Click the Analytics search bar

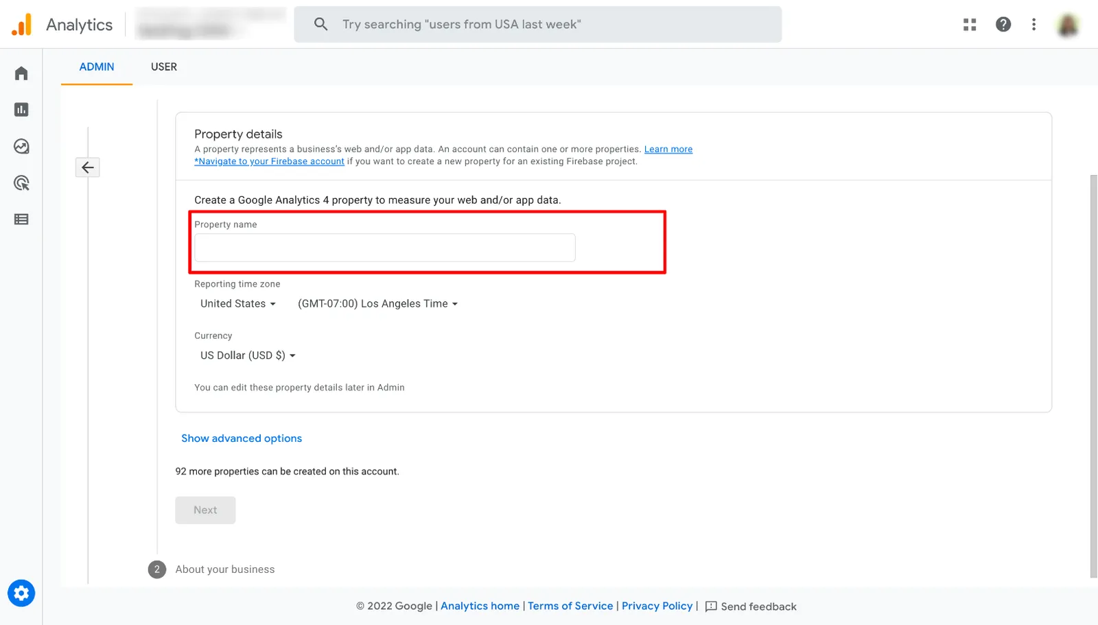pyautogui.click(x=538, y=25)
